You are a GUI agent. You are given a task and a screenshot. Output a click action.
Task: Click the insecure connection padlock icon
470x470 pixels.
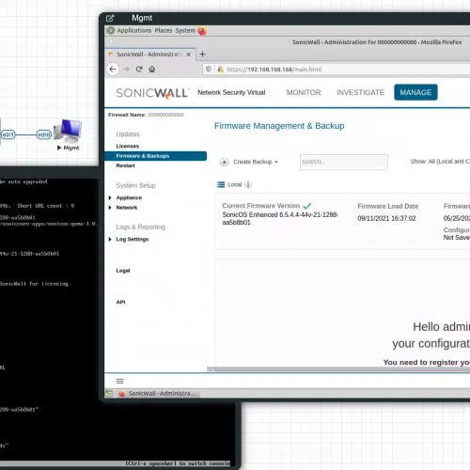click(220, 69)
